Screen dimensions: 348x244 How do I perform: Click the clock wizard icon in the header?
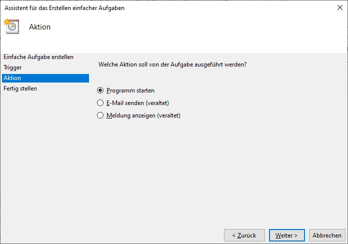tap(11, 26)
